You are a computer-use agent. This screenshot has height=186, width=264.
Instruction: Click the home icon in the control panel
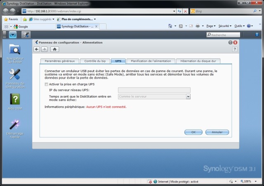[54, 49]
